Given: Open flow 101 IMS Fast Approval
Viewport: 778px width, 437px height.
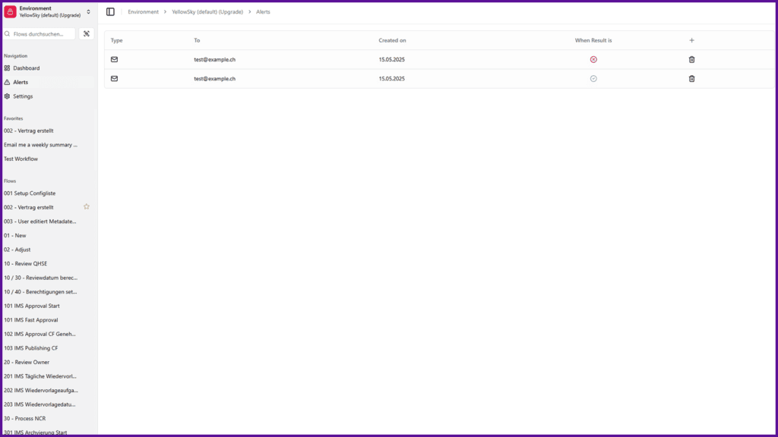Looking at the screenshot, I should [30, 320].
